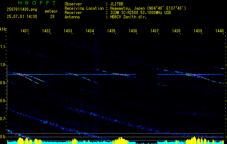
Task: Click the 1437 time marker
Action: 154,31
